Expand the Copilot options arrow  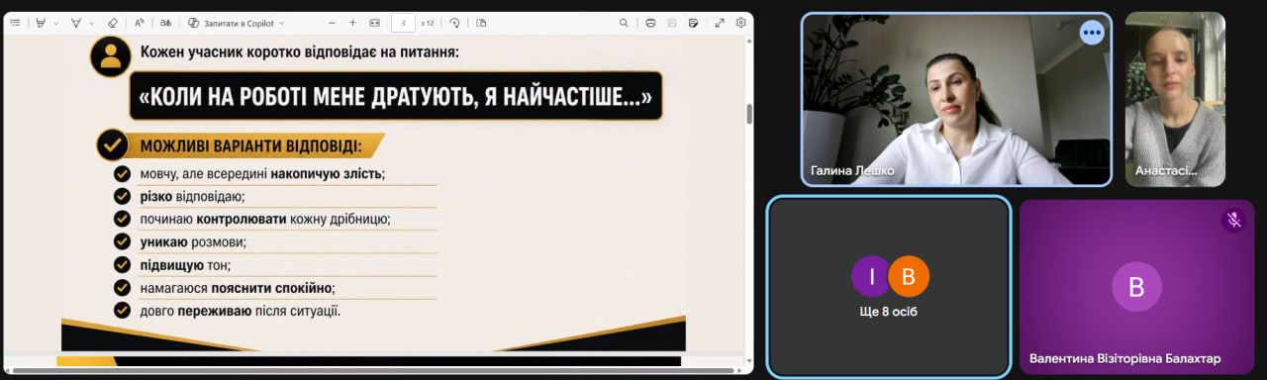click(x=281, y=22)
